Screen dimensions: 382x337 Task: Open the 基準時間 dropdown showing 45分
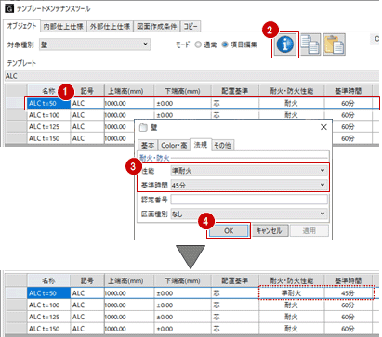point(249,185)
